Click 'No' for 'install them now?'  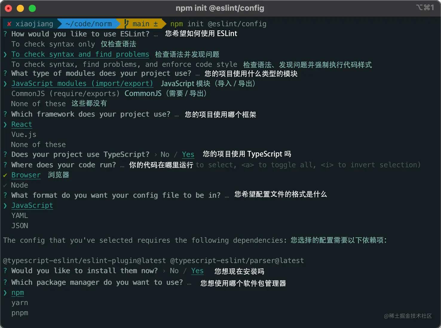tap(174, 271)
